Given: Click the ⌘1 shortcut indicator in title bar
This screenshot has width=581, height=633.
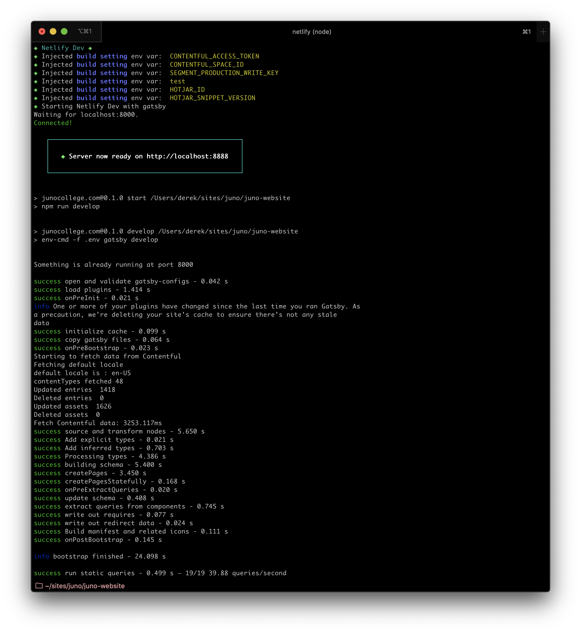Looking at the screenshot, I should point(527,32).
